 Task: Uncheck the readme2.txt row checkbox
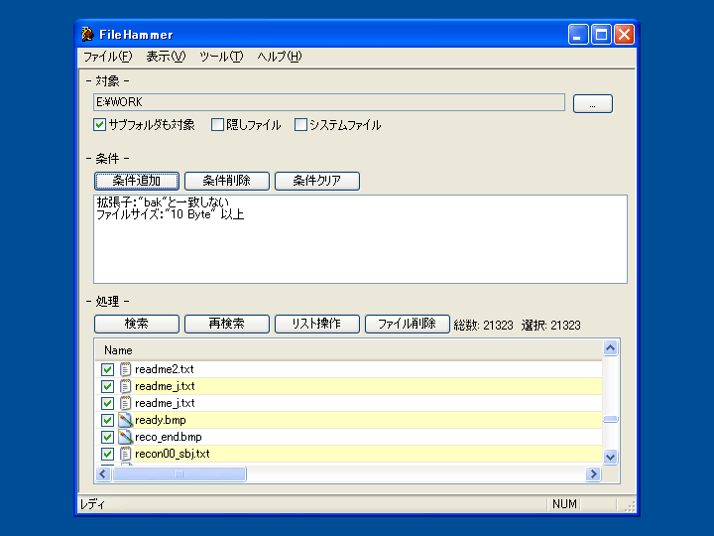click(x=107, y=369)
